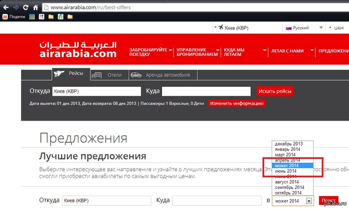This screenshot has width=349, height=209.
Task: Click the browser forward arrow
Action: tap(15, 7)
